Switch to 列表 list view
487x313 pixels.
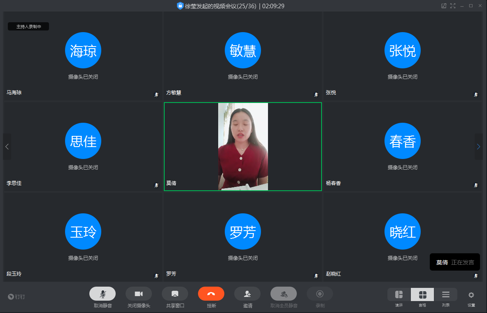(446, 294)
